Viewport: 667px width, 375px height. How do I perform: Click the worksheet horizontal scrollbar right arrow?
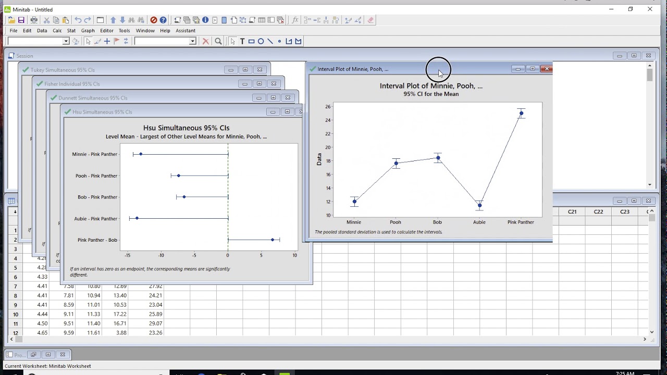(x=645, y=339)
